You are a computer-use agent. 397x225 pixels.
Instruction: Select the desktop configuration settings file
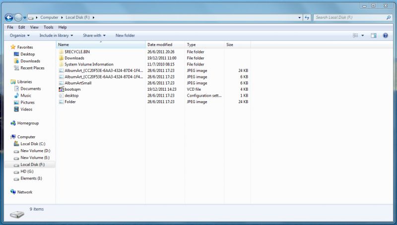71,96
